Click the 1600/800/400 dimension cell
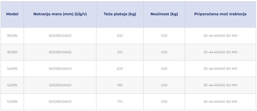Screen dimensions: 257x111 click(60, 52)
